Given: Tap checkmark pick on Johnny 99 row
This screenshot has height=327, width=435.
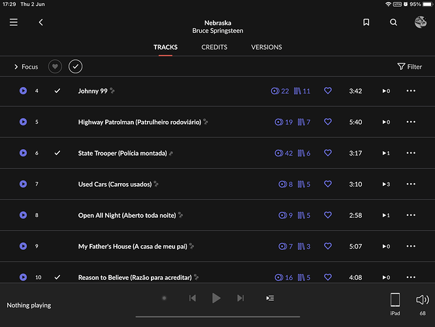Looking at the screenshot, I should (57, 91).
